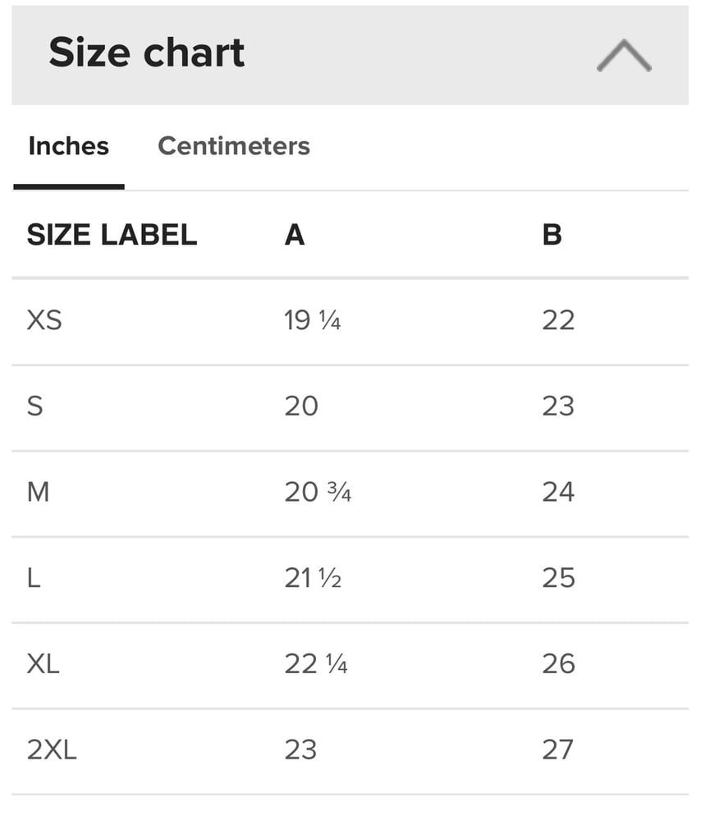Select the L size row label
The width and height of the screenshot is (701, 821).
click(x=34, y=578)
